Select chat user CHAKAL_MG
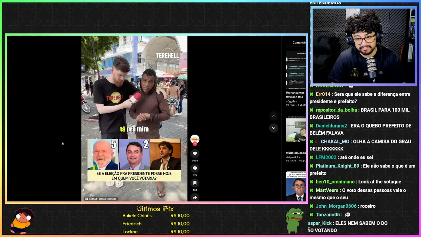421x237 pixels. point(335,142)
